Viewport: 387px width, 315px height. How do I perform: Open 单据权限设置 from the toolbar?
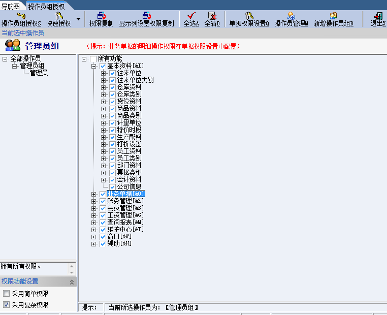coord(249,16)
